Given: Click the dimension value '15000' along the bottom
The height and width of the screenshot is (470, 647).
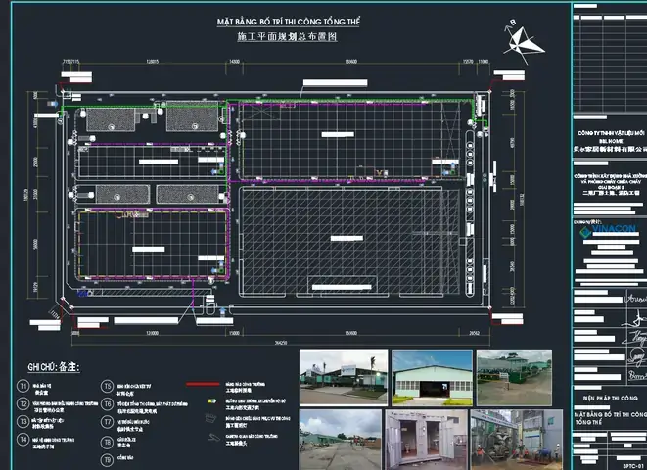Looking at the screenshot, I should (234, 333).
